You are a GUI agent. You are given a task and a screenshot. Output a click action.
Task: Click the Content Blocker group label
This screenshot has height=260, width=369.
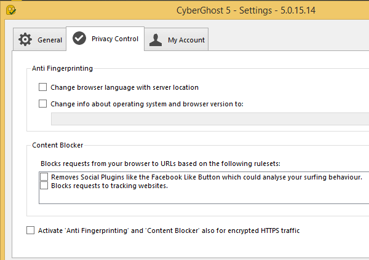tap(58, 145)
